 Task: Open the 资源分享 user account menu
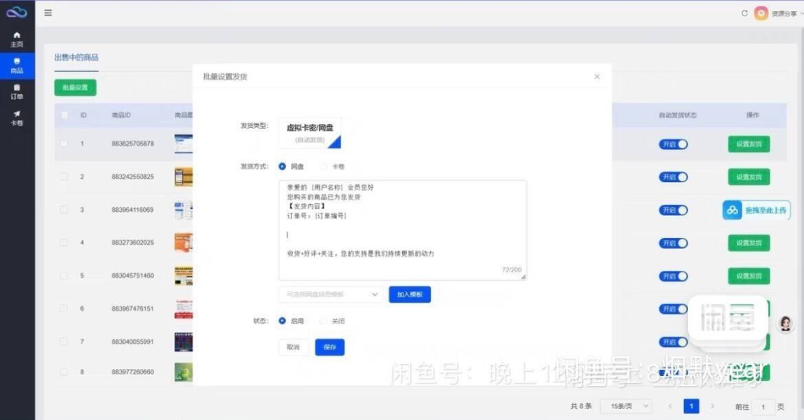pos(778,13)
